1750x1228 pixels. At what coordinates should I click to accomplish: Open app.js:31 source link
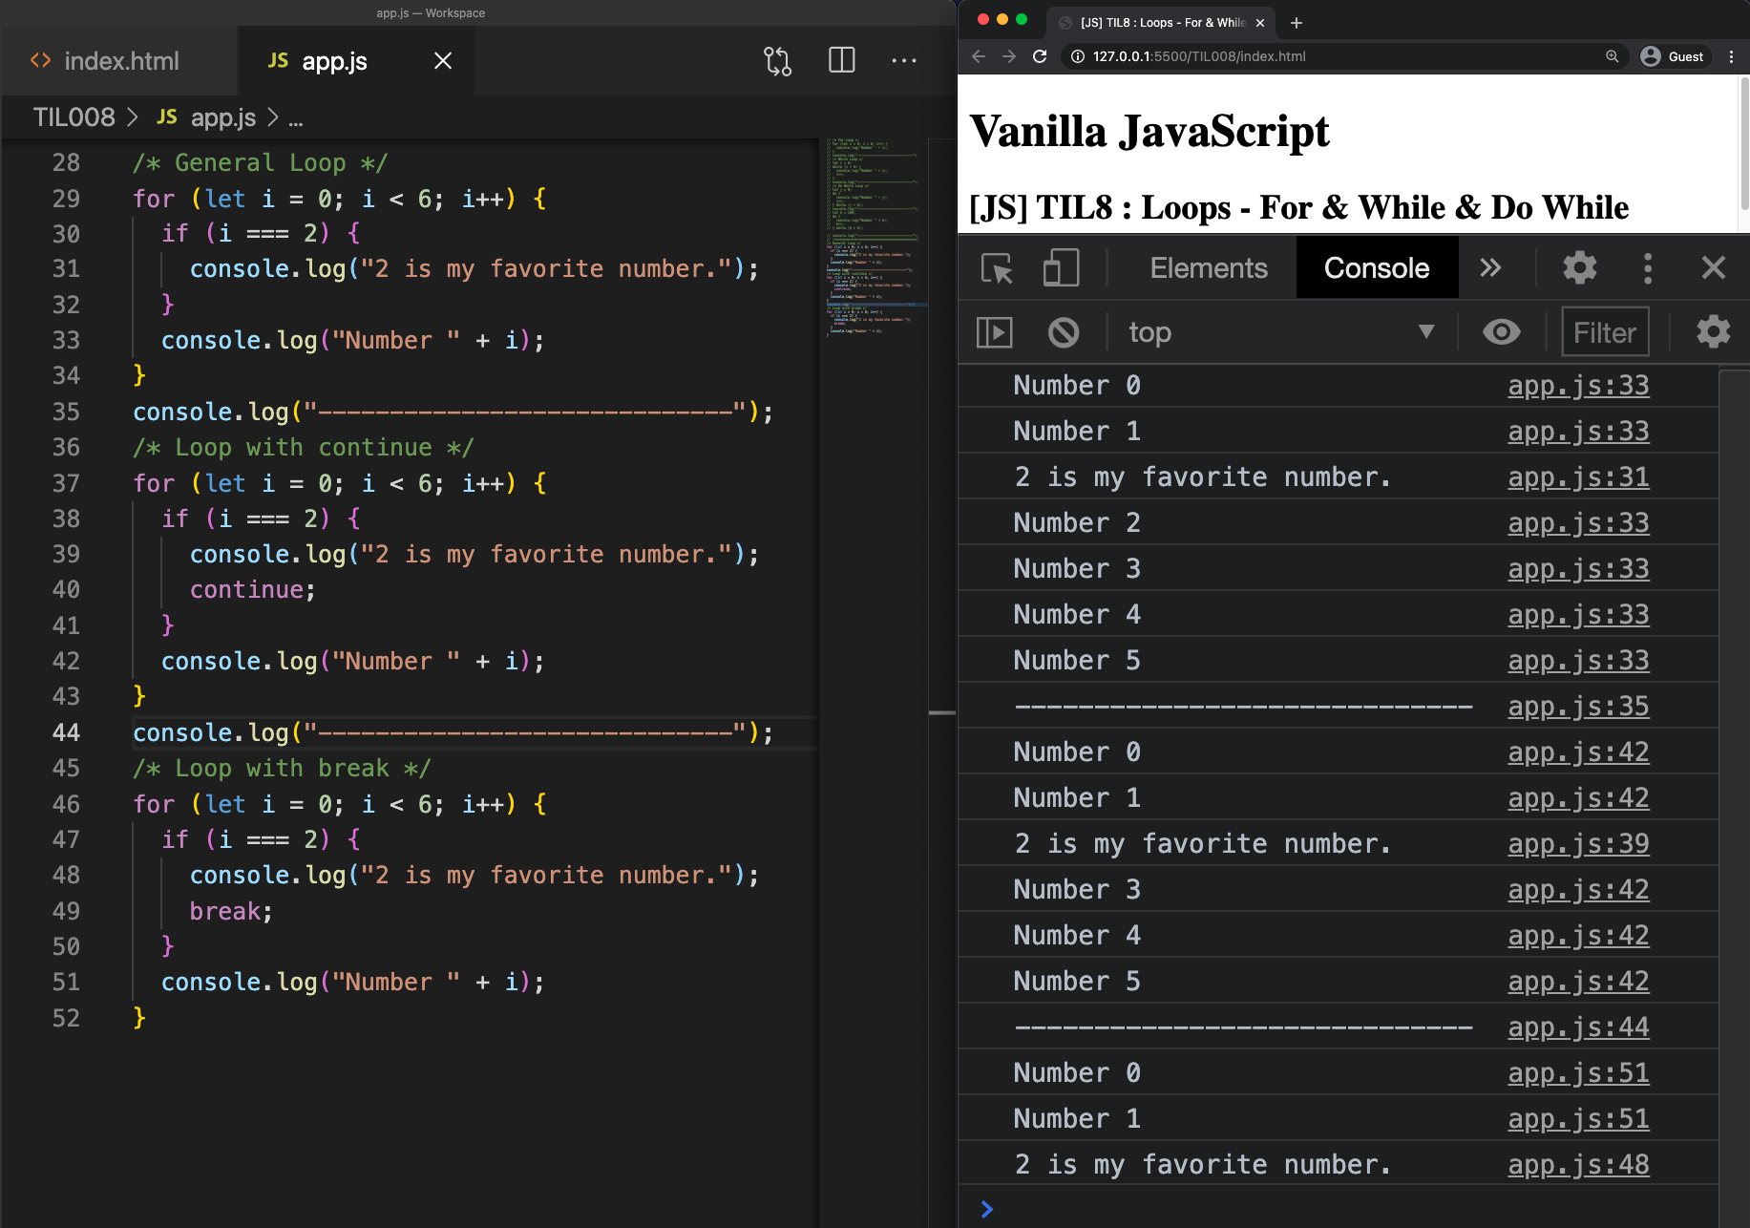click(x=1578, y=477)
